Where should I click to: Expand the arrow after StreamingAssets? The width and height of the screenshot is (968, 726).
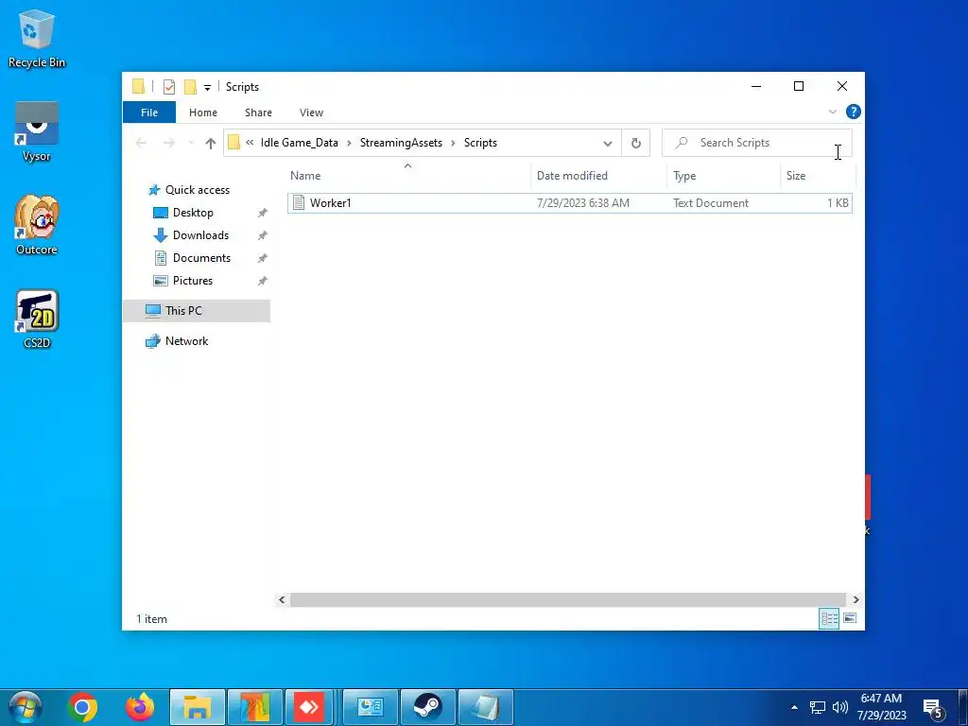(x=453, y=144)
